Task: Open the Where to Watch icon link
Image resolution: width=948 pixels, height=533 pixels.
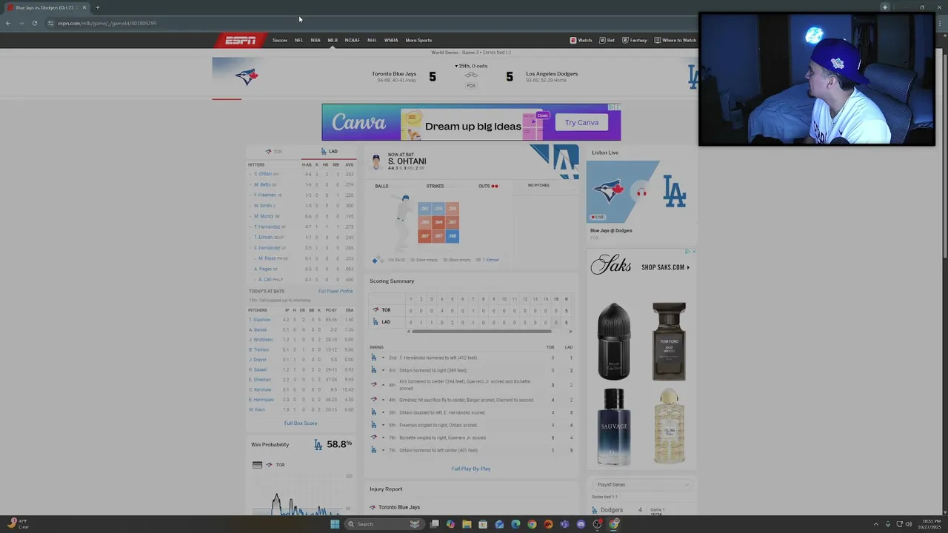Action: tap(675, 40)
